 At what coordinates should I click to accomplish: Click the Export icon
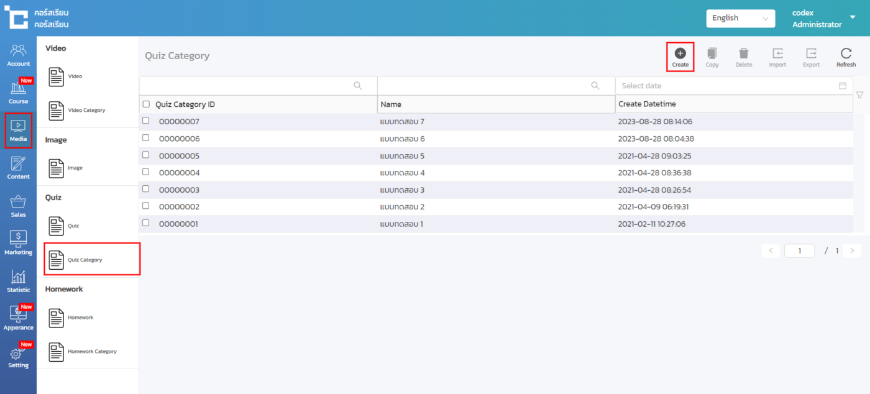811,54
